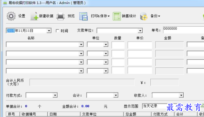
Task: Expand the date picker dropdown arrow
Action: [x=49, y=31]
